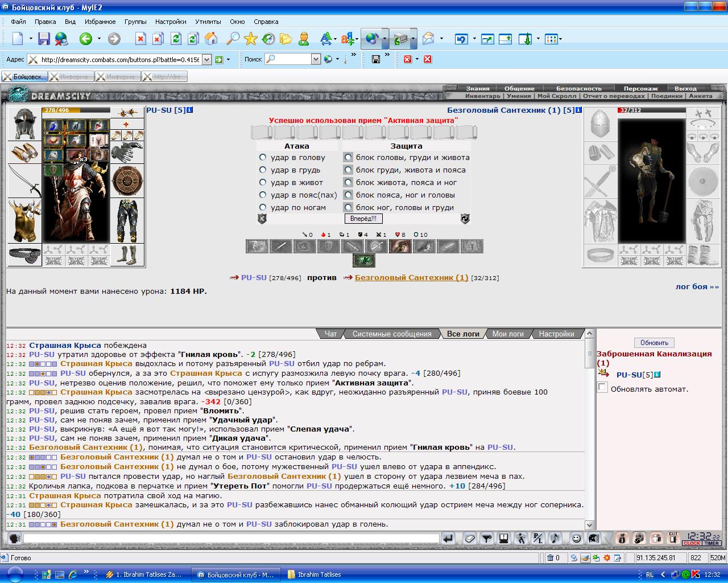Enable 'Обновлять автомат.' checkbox
Viewport: 728px width, 583px height.
click(602, 388)
